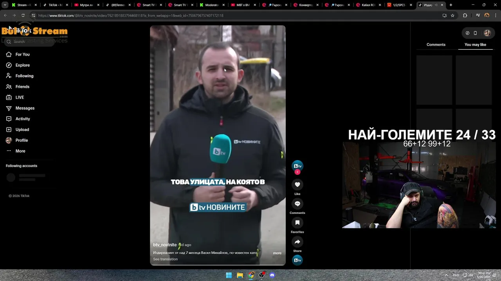Click the get-app phone icon
The width and height of the screenshot is (501, 281).
coord(475,33)
